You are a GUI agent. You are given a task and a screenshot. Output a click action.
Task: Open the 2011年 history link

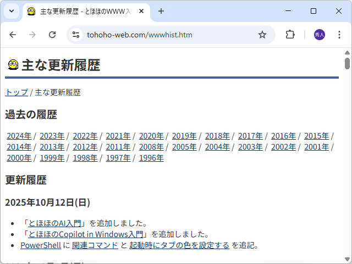[118, 147]
